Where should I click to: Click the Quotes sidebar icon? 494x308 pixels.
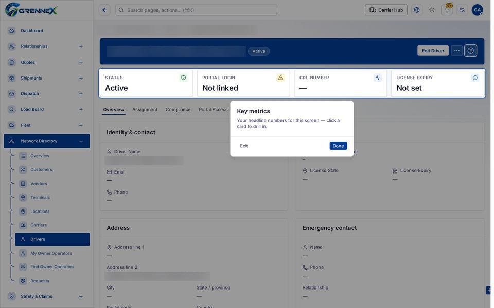pyautogui.click(x=12, y=62)
